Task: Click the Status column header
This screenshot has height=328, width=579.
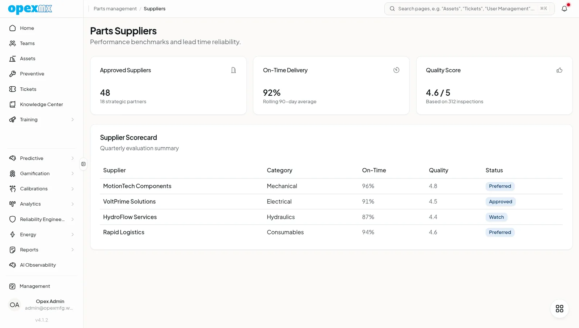Action: point(494,170)
